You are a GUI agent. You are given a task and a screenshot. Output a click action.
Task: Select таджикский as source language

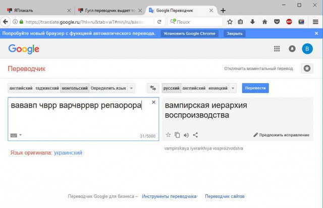coord(47,88)
